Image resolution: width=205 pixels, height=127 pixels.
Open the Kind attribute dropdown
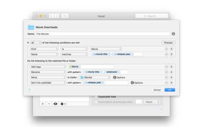pos(44,49)
